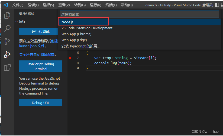The width and height of the screenshot is (223, 136).
Task: Choose Web App (Chrome) debugger
Action: (139, 34)
